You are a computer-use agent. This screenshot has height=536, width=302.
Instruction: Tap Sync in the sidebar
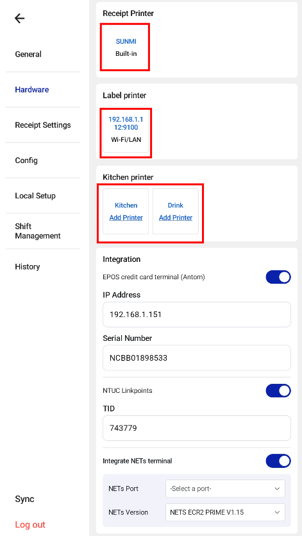click(x=24, y=499)
